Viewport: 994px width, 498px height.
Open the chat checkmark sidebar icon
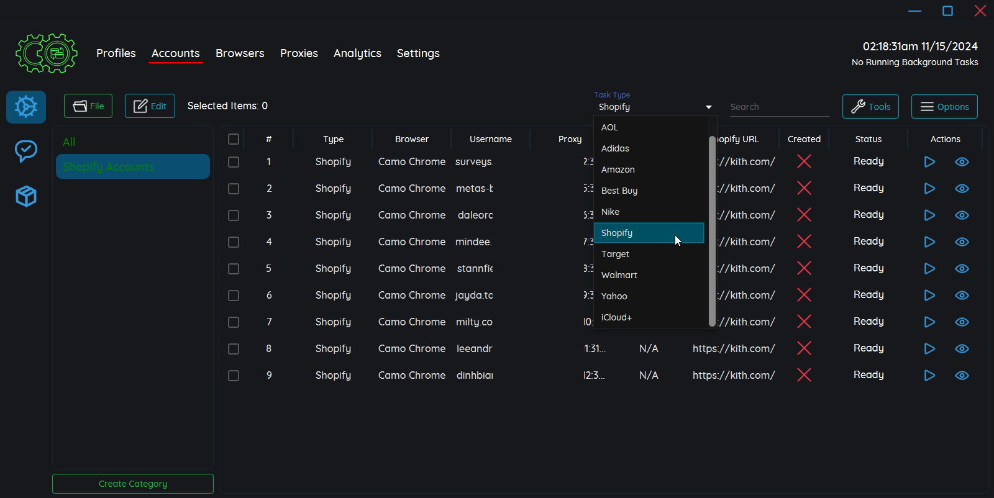pos(26,151)
